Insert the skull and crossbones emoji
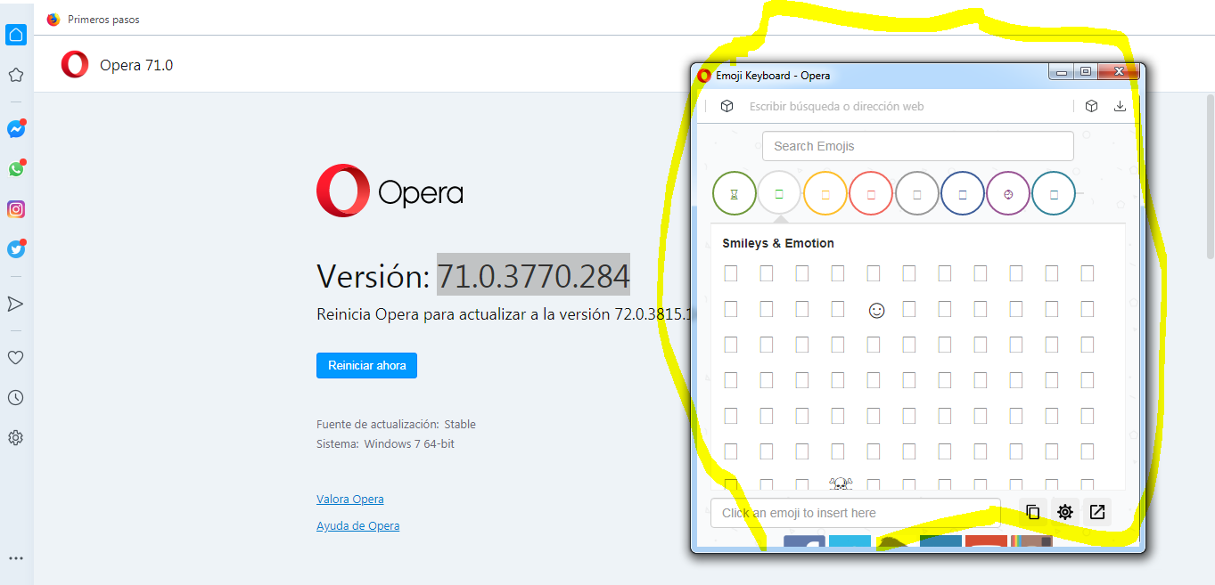 [840, 483]
